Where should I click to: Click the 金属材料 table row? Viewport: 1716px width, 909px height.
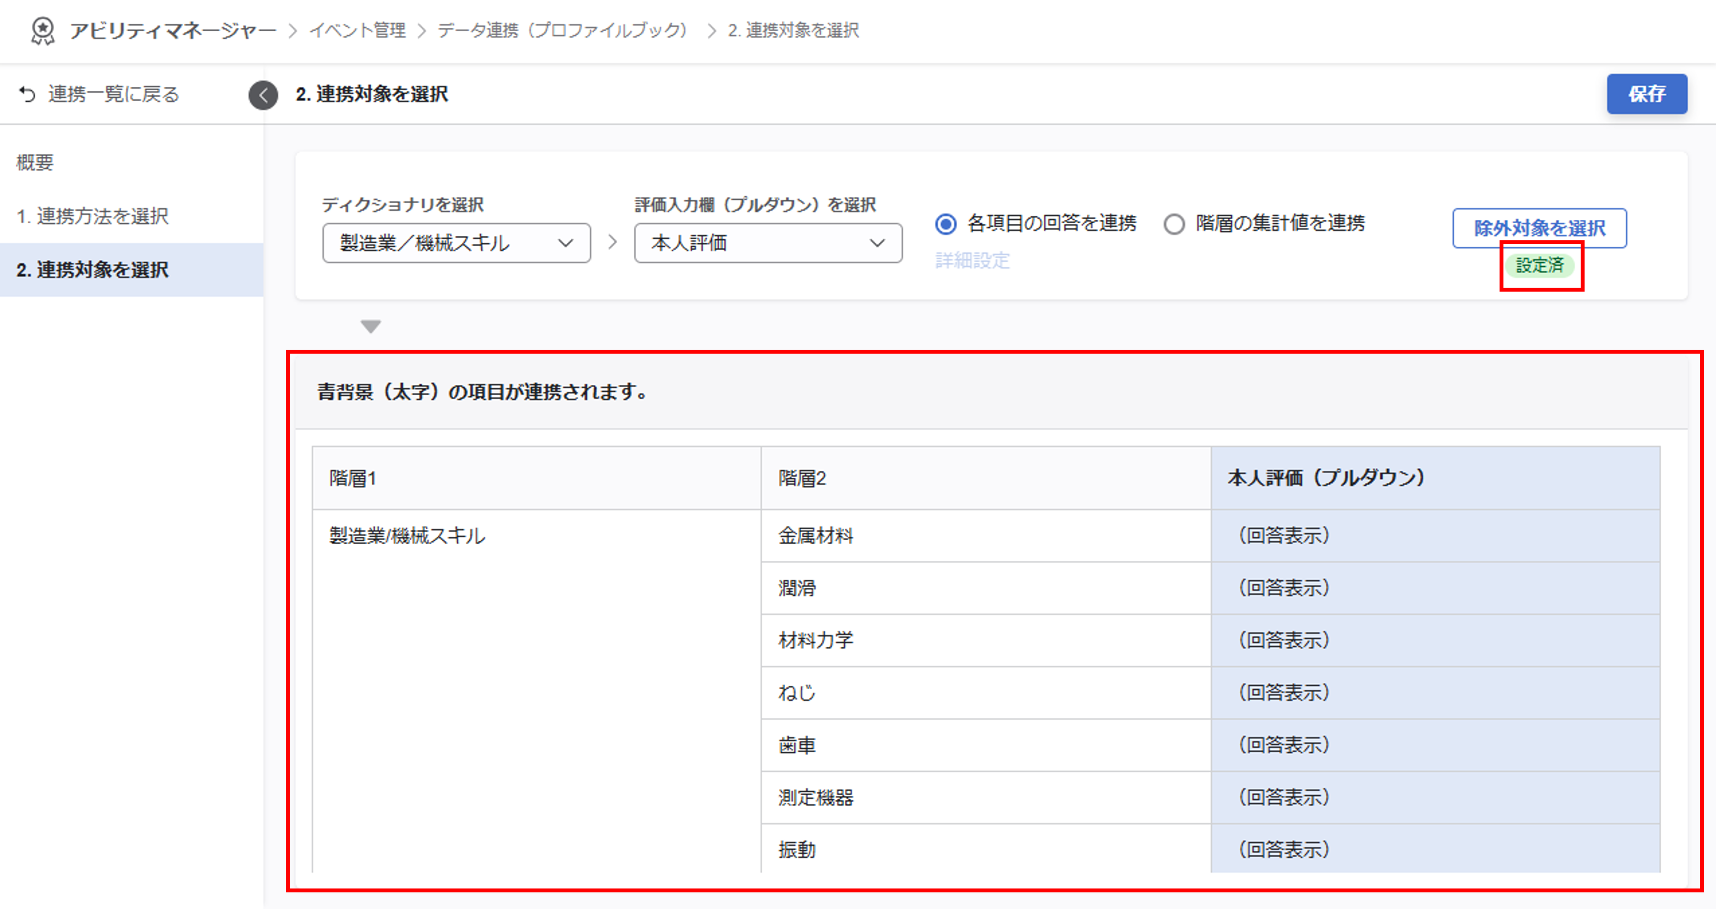point(815,535)
